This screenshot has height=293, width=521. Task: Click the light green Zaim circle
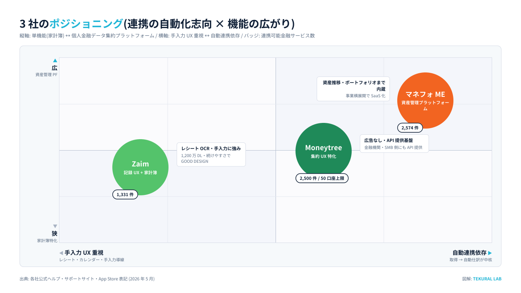(x=140, y=167)
